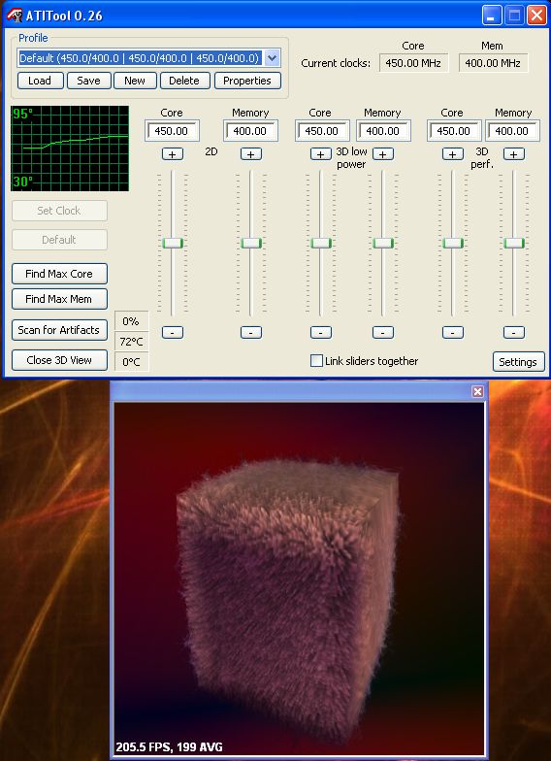Click the 72°C temperature readout
This screenshot has width=551, height=761.
point(131,342)
